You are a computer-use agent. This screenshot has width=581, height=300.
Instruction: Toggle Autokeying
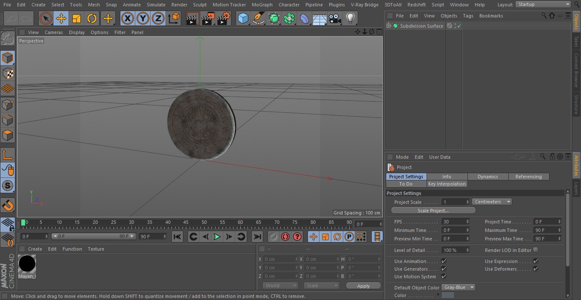[x=285, y=237]
